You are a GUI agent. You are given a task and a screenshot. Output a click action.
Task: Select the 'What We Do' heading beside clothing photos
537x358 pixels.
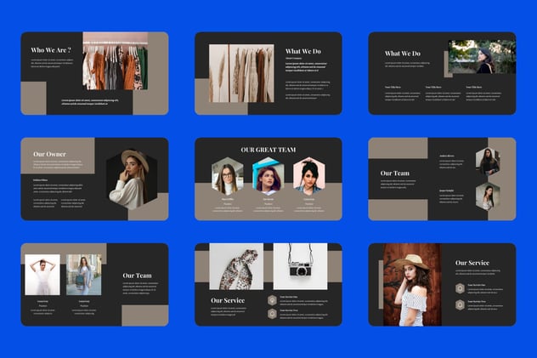point(303,51)
